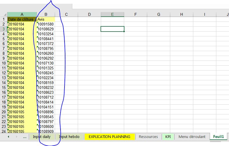Screen dimensions: 229x146
Task: Open the Menu déroulant sheet tab
Action: coord(192,137)
